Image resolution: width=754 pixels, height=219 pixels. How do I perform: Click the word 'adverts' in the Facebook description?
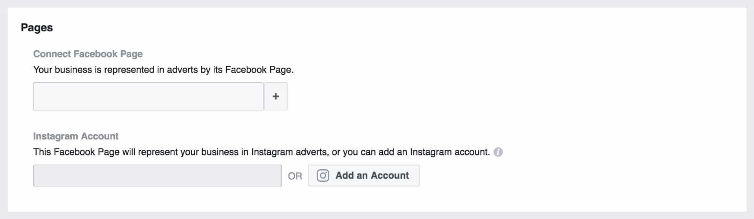(x=182, y=70)
